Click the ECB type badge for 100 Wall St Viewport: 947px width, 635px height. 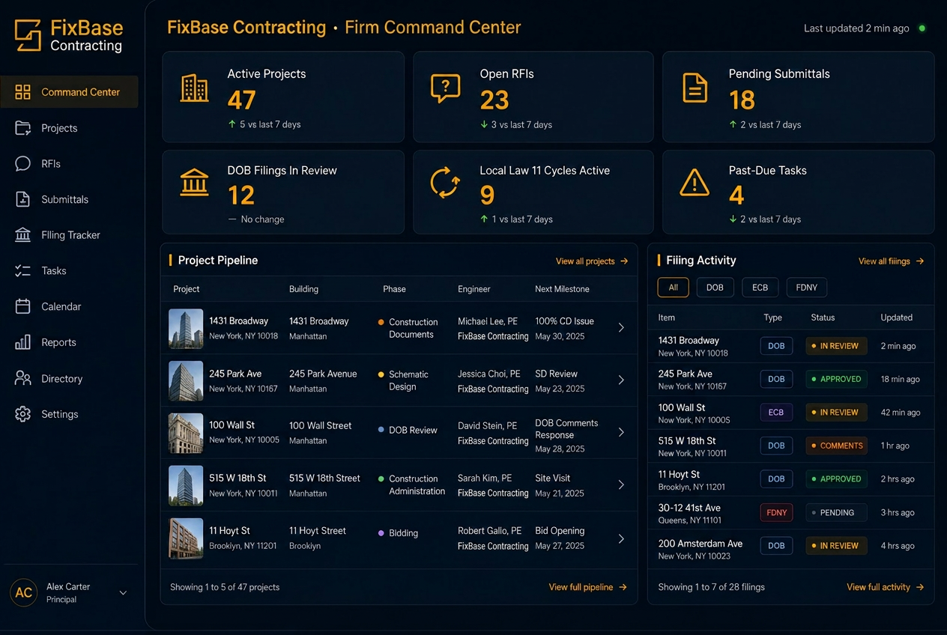(776, 413)
